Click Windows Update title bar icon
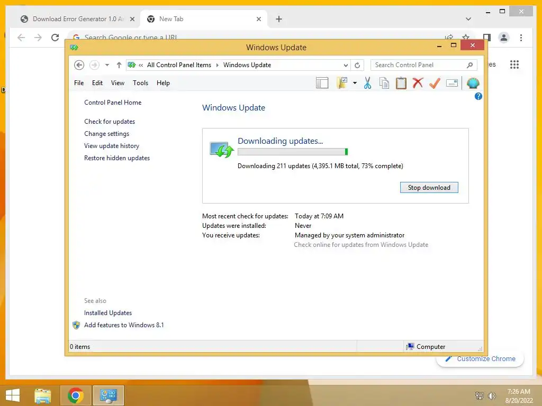The width and height of the screenshot is (542, 406). click(x=74, y=47)
